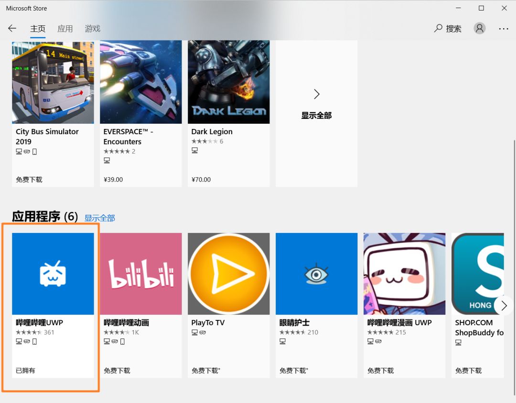Screen dimensions: 516x403
Task: Click the back arrow icon
Action: [x=12, y=29]
